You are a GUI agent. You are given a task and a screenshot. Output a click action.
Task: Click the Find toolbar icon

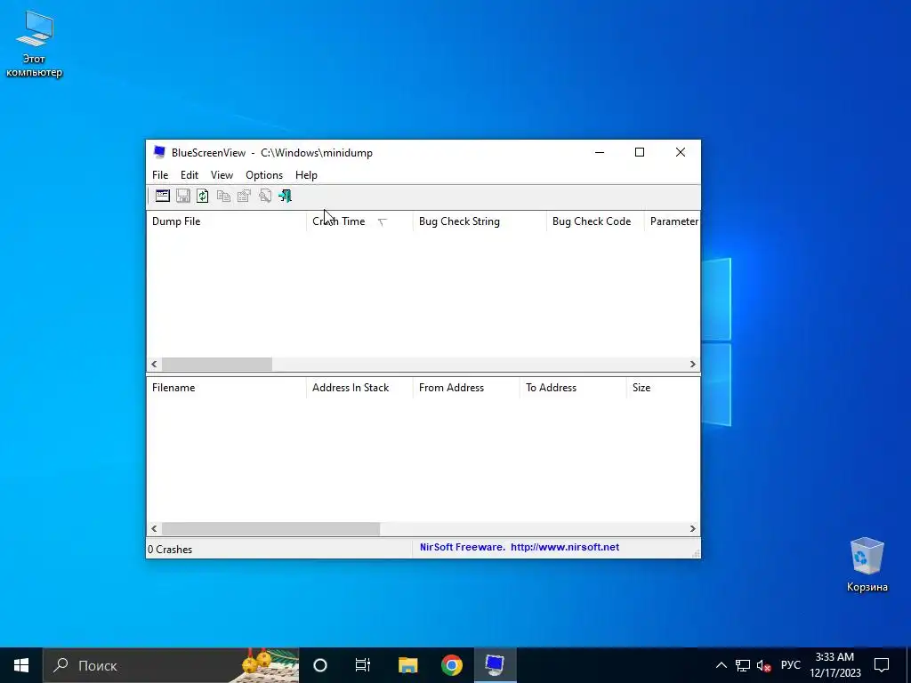(265, 196)
